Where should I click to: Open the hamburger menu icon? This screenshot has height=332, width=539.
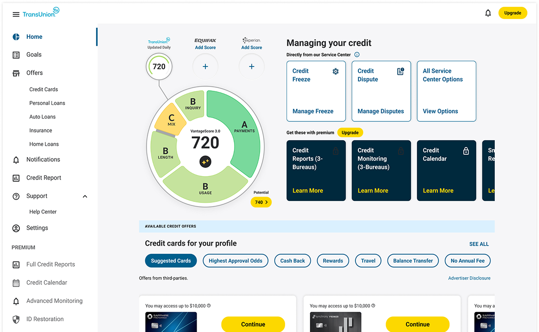(16, 15)
